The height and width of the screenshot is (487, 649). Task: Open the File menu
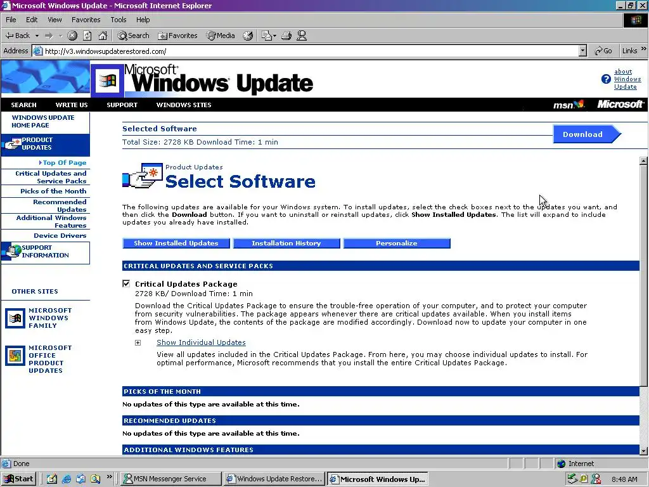click(11, 20)
